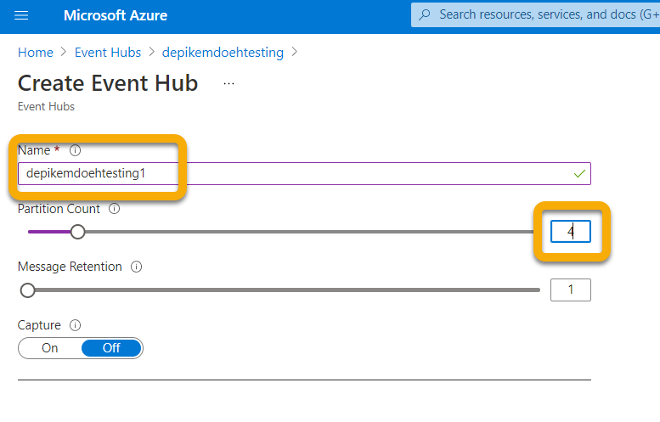Screen dimensions: 660x422
Task: Click the Partition Count info icon
Action: (x=115, y=209)
